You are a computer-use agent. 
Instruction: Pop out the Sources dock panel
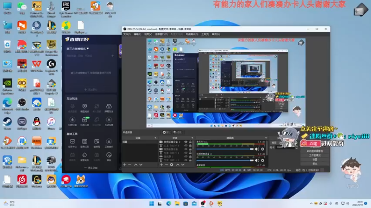tap(192, 138)
